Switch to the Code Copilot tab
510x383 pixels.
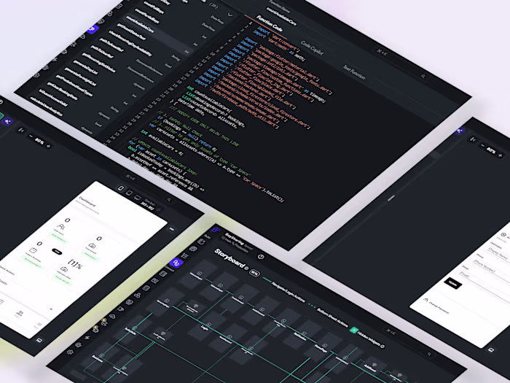312,48
